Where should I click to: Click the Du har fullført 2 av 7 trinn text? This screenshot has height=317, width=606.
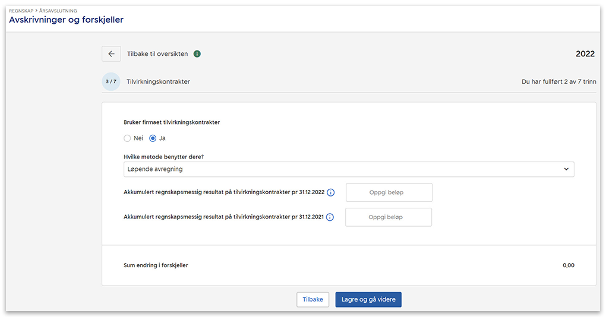[558, 82]
